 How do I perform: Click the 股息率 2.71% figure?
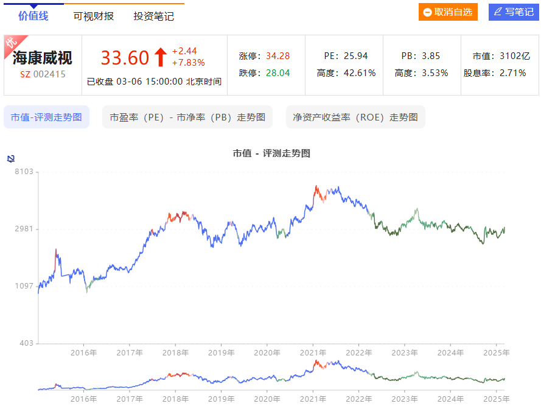coord(512,73)
